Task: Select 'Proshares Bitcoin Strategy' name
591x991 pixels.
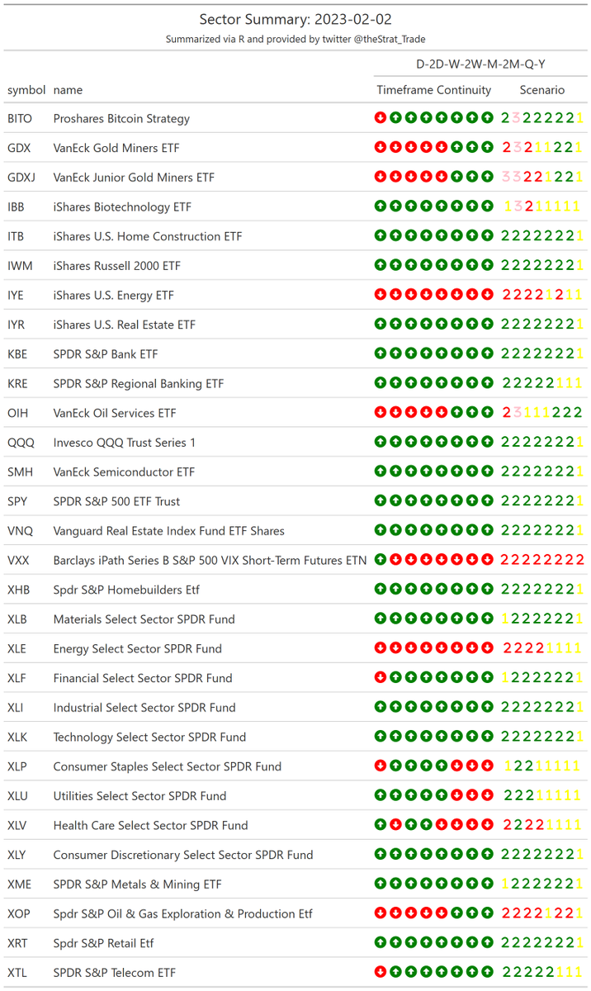Action: [x=121, y=118]
